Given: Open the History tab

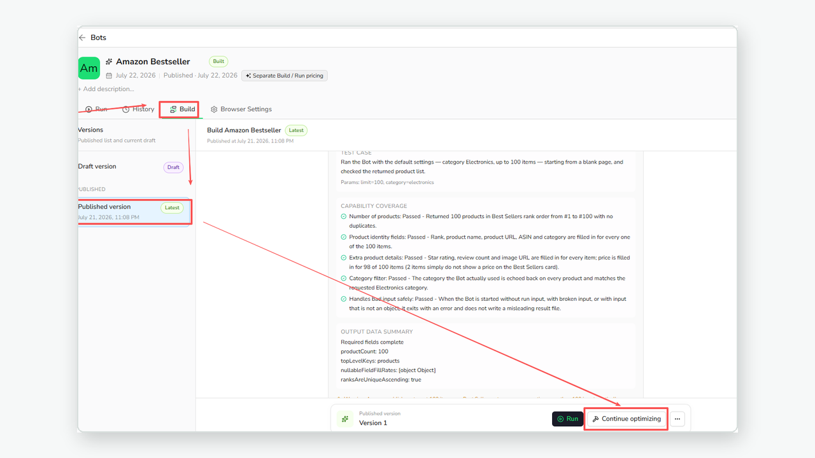Looking at the screenshot, I should (x=138, y=109).
